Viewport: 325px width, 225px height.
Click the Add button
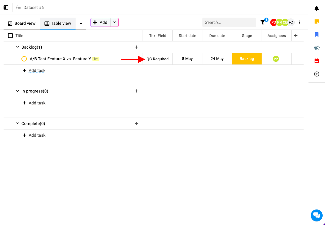[x=101, y=22]
